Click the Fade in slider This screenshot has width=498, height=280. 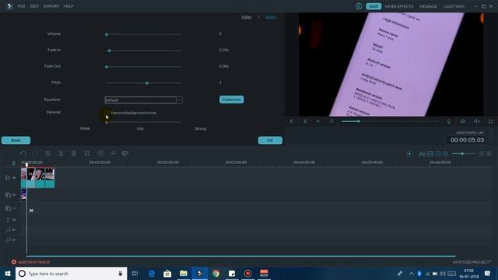143,51
